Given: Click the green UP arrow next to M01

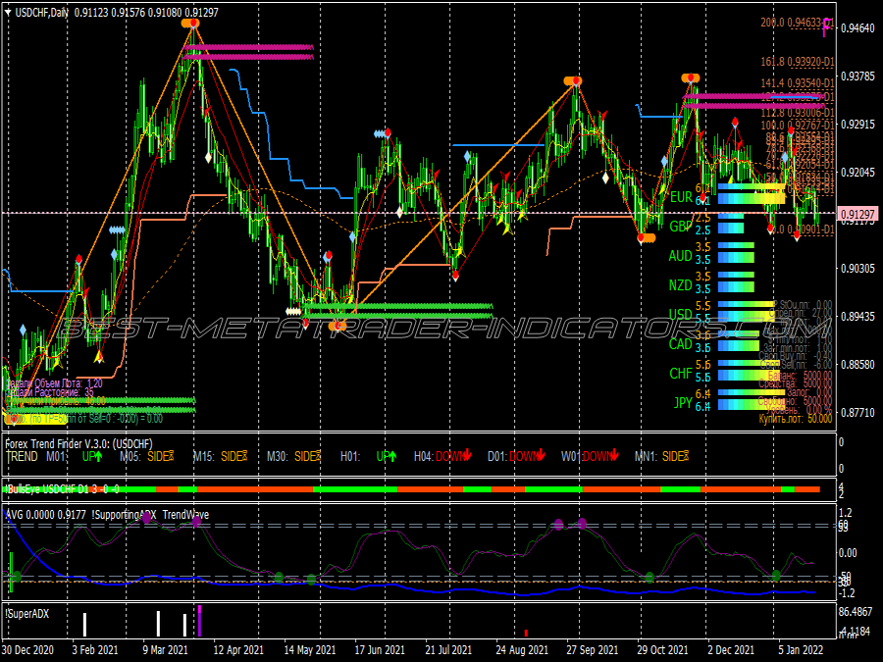Looking at the screenshot, I should [x=98, y=456].
